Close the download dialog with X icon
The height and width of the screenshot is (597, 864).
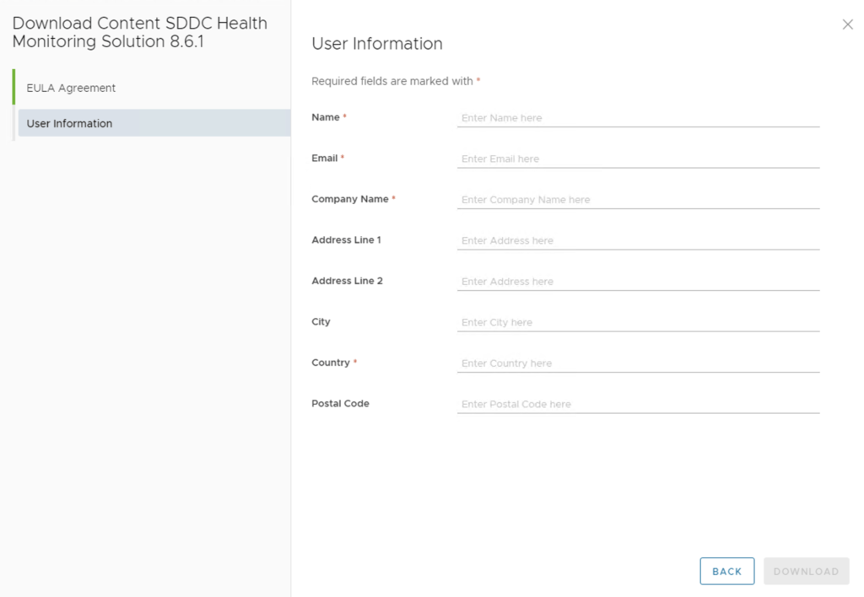coord(847,24)
